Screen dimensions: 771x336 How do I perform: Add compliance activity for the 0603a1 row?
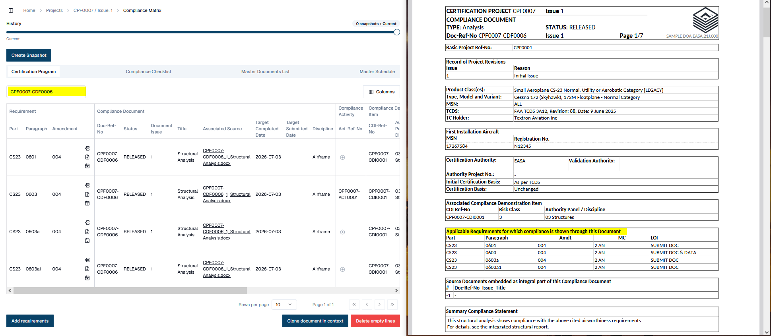coord(342,269)
